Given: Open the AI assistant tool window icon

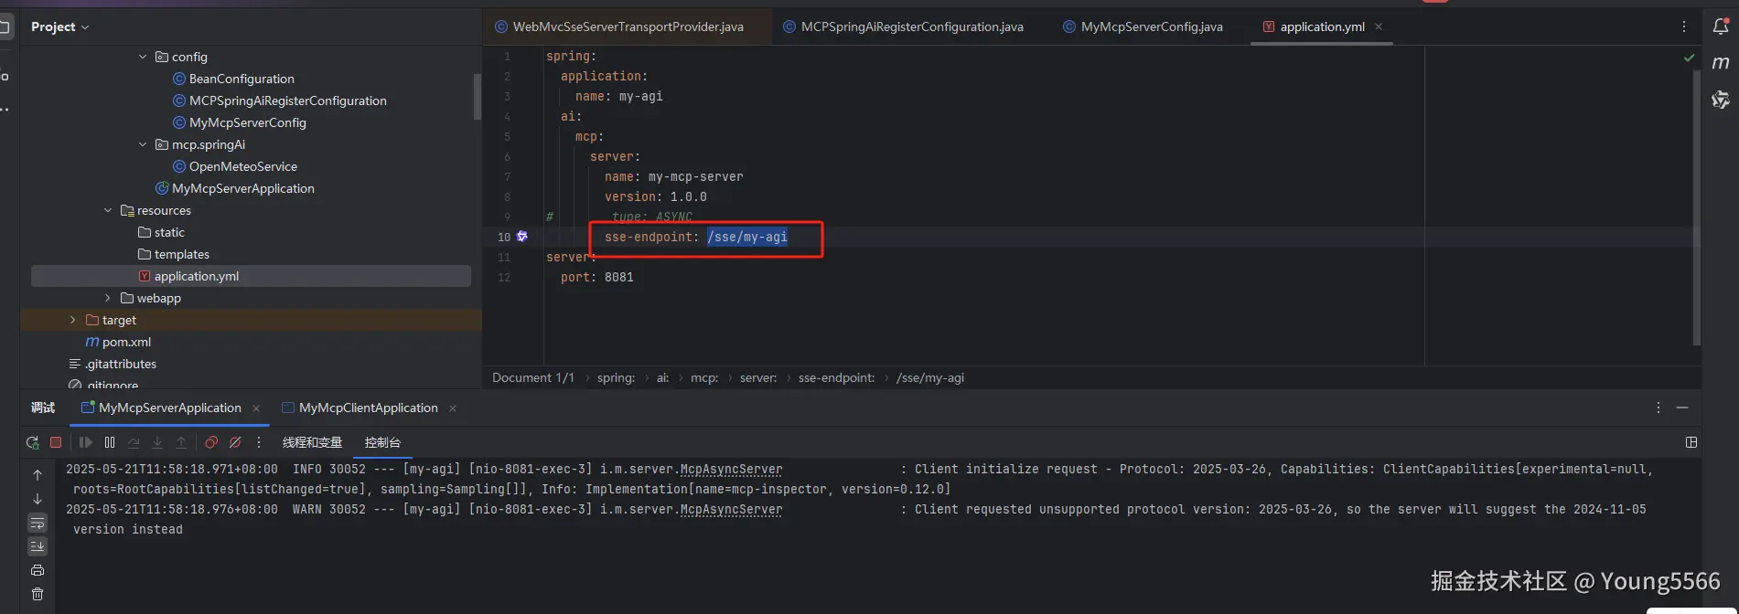Looking at the screenshot, I should pos(1721,99).
